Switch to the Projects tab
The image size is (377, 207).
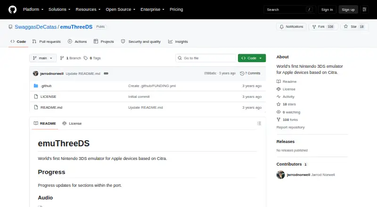click(x=104, y=41)
